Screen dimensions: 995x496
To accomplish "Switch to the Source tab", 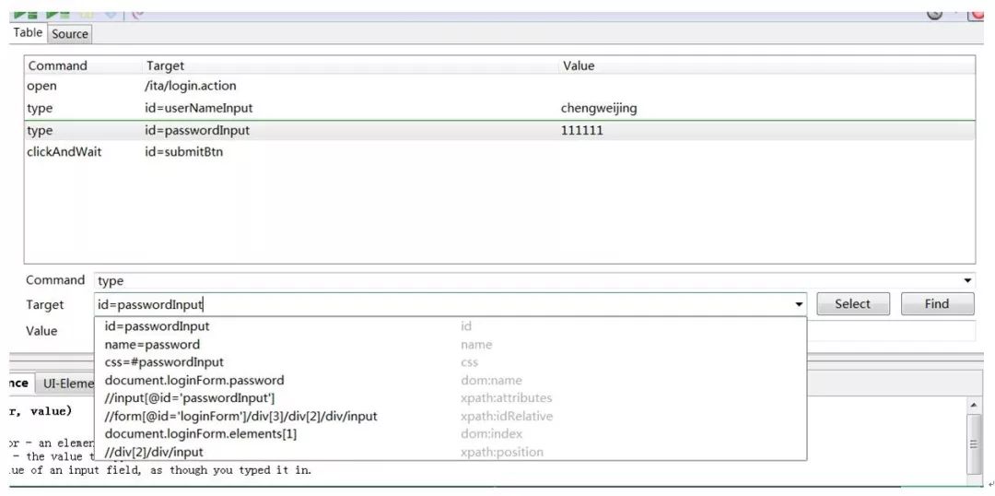I will pyautogui.click(x=70, y=34).
